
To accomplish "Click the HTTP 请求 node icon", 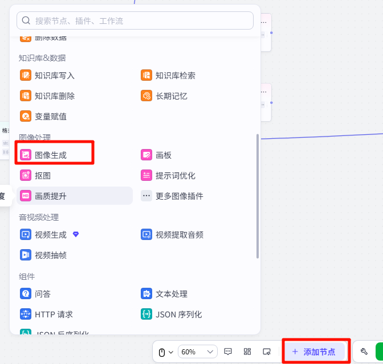I will tap(26, 314).
